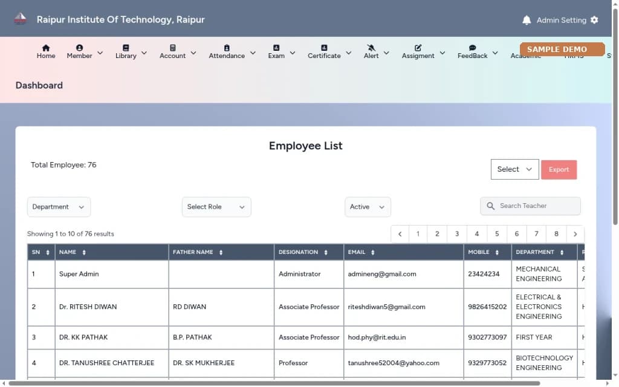619x387 pixels.
Task: Go to page 5
Action: coord(497,234)
